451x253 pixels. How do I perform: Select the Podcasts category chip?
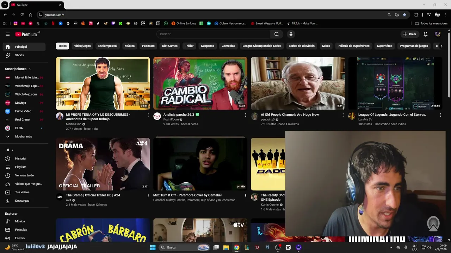click(148, 46)
